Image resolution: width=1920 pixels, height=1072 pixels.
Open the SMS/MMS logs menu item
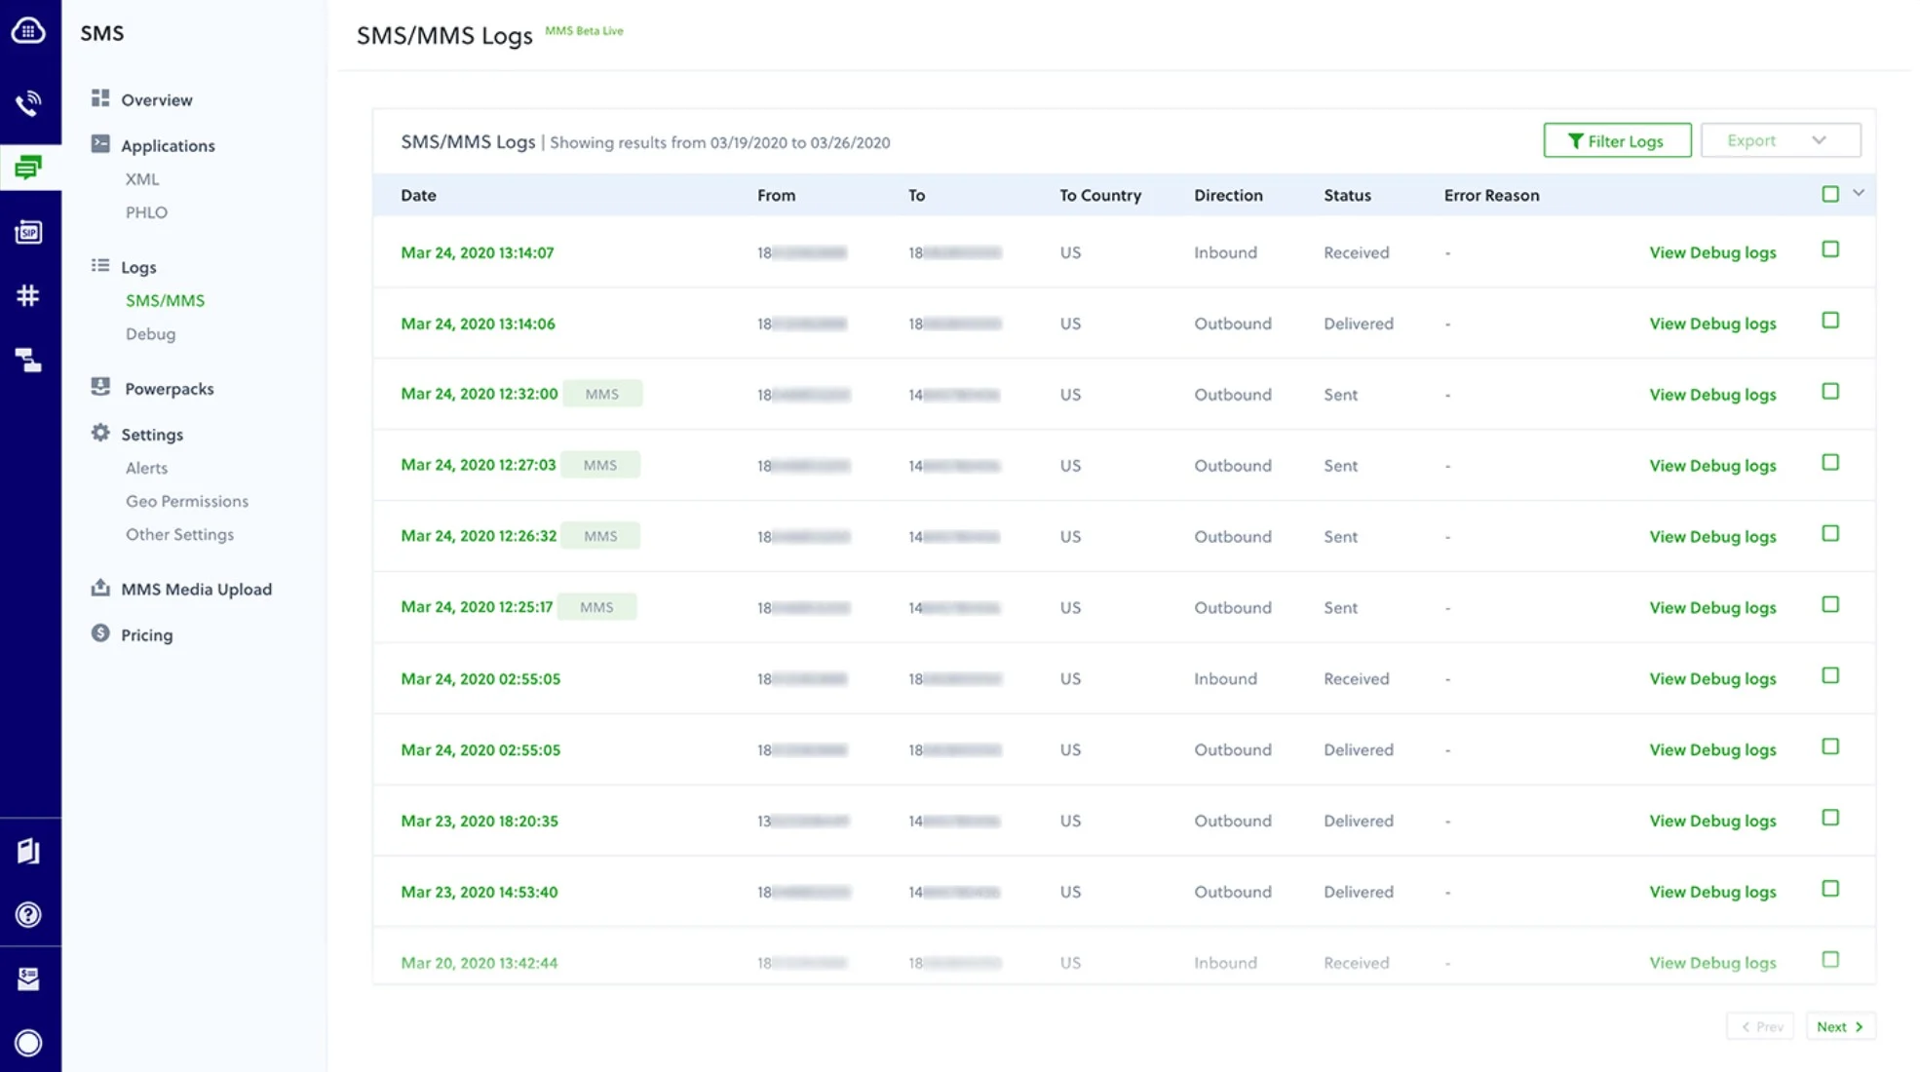coord(164,299)
